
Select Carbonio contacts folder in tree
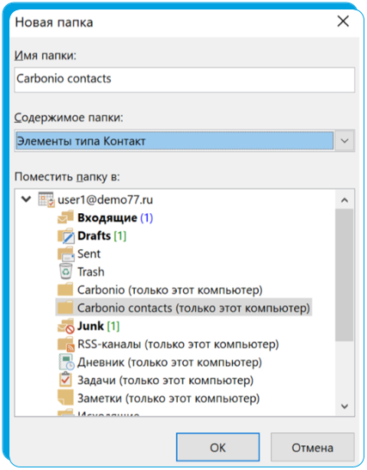coord(184,308)
